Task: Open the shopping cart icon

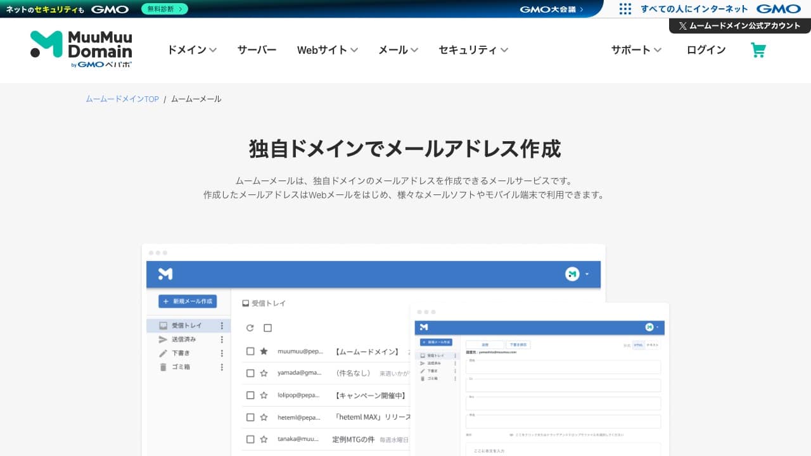Action: pos(758,50)
